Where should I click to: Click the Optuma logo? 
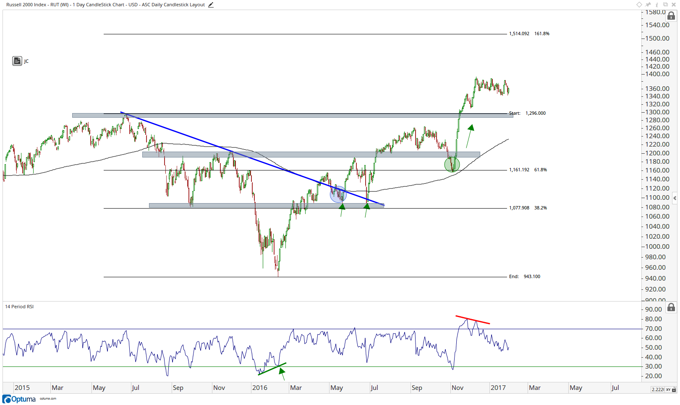[19, 399]
